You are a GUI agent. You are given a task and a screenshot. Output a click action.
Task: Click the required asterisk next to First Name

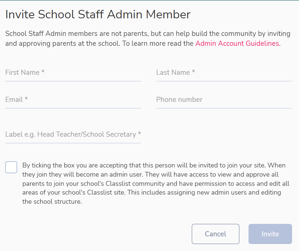(43, 71)
